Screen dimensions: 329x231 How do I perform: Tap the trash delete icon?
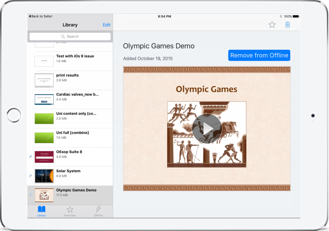287,24
